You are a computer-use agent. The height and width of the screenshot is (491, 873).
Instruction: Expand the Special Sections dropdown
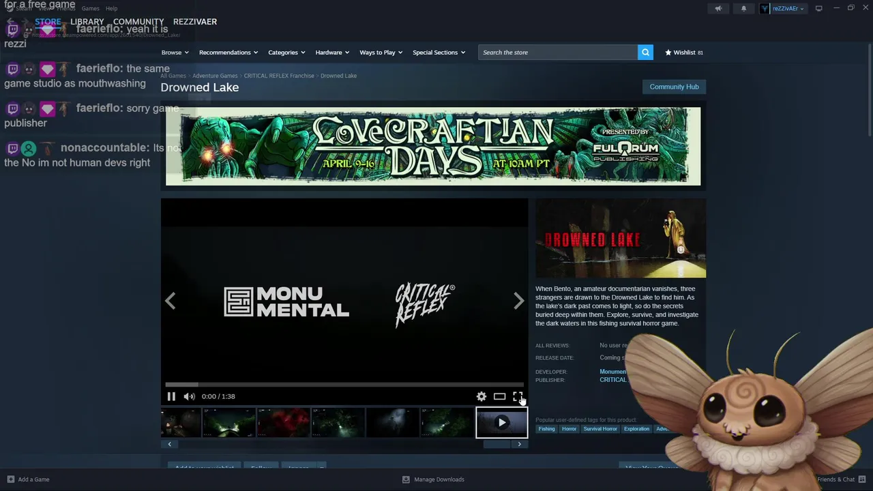tap(439, 53)
